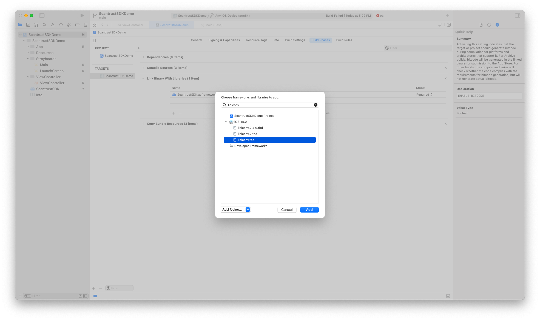Image resolution: width=540 pixels, height=320 pixels.
Task: Toggle the debug area icon in the bottom bar
Action: [x=448, y=296]
